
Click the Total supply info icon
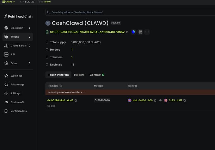point(47,42)
